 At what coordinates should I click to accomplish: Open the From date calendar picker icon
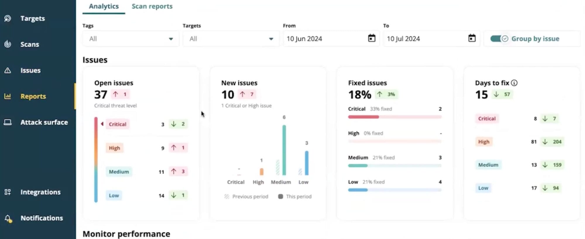click(x=371, y=38)
